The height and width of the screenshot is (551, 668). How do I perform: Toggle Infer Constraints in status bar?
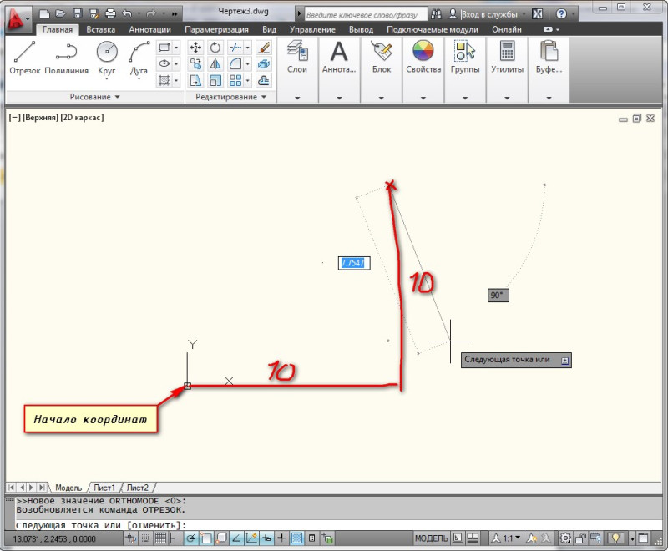tap(131, 538)
